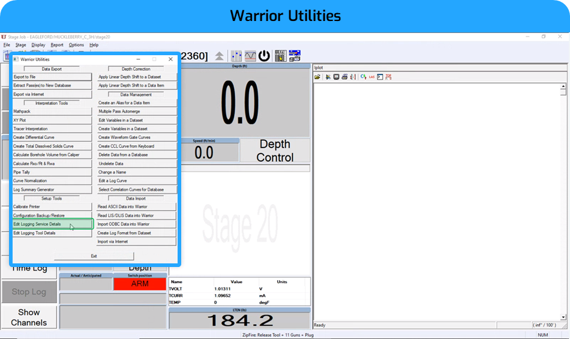Click the printer icon in Iplot toolbar
The height and width of the screenshot is (339, 570).
[x=344, y=77]
